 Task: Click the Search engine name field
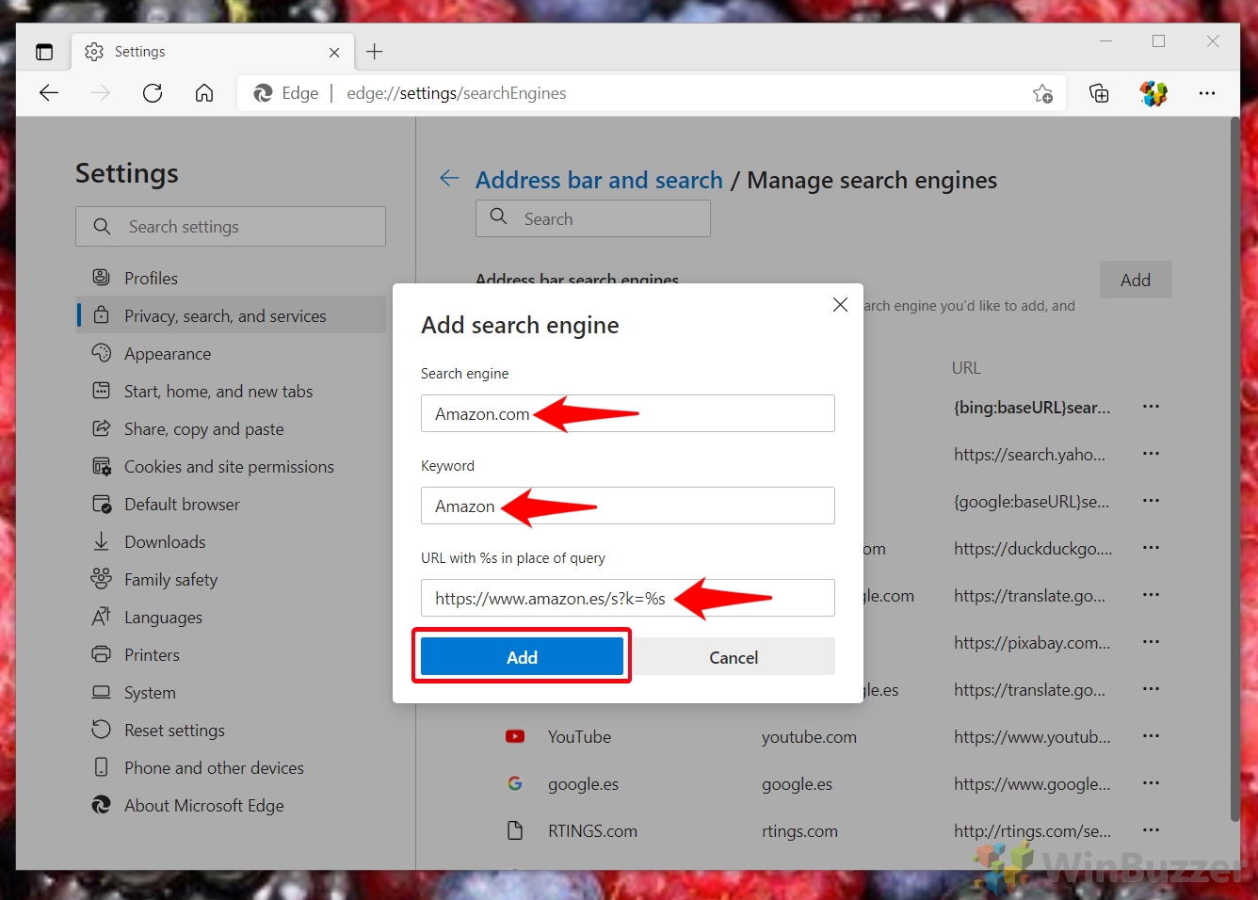pyautogui.click(x=628, y=413)
